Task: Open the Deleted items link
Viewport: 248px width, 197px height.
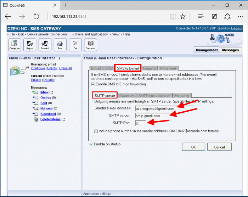Action: [x=50, y=119]
